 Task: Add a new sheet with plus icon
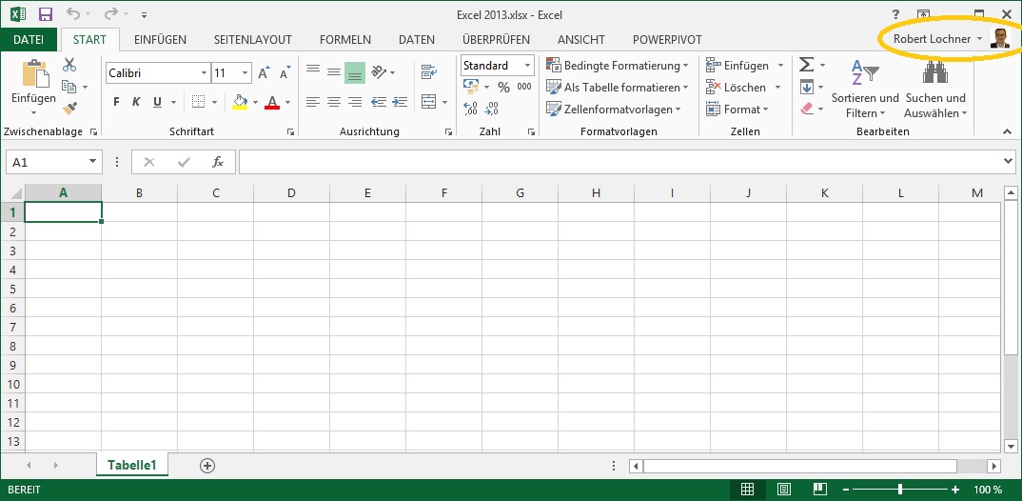(x=207, y=465)
